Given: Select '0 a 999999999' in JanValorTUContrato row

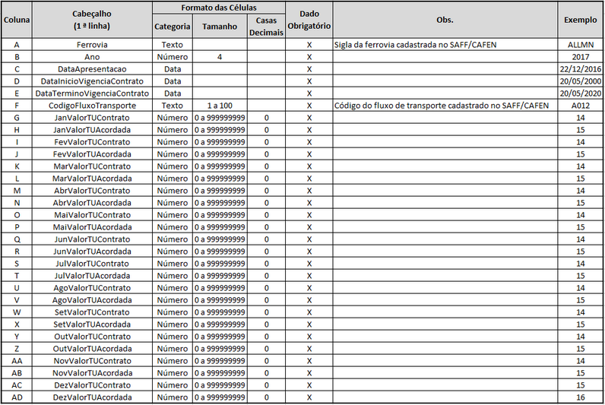Looking at the screenshot, I should click(x=220, y=118).
